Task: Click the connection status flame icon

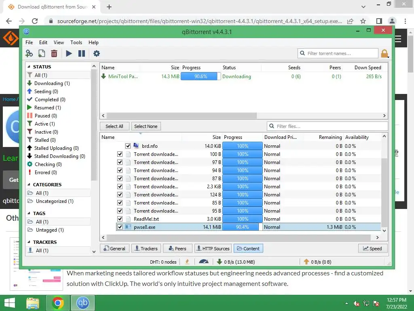Action: pos(187,262)
